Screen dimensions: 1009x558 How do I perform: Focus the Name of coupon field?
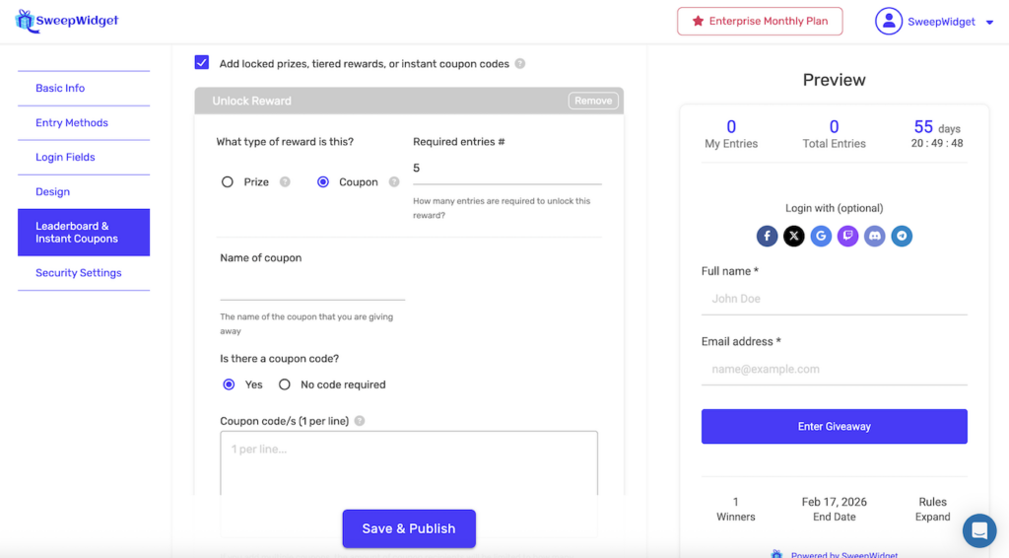coord(312,287)
